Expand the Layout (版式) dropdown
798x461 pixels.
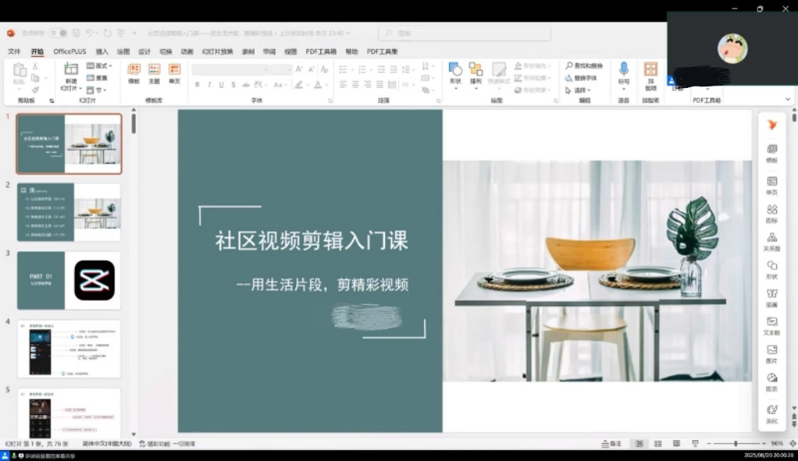point(101,66)
